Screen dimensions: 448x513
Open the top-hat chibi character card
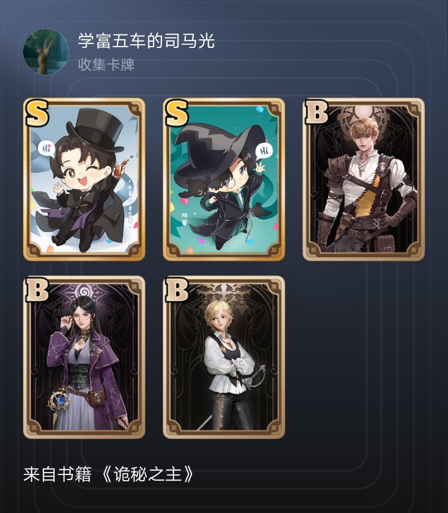coord(84,179)
